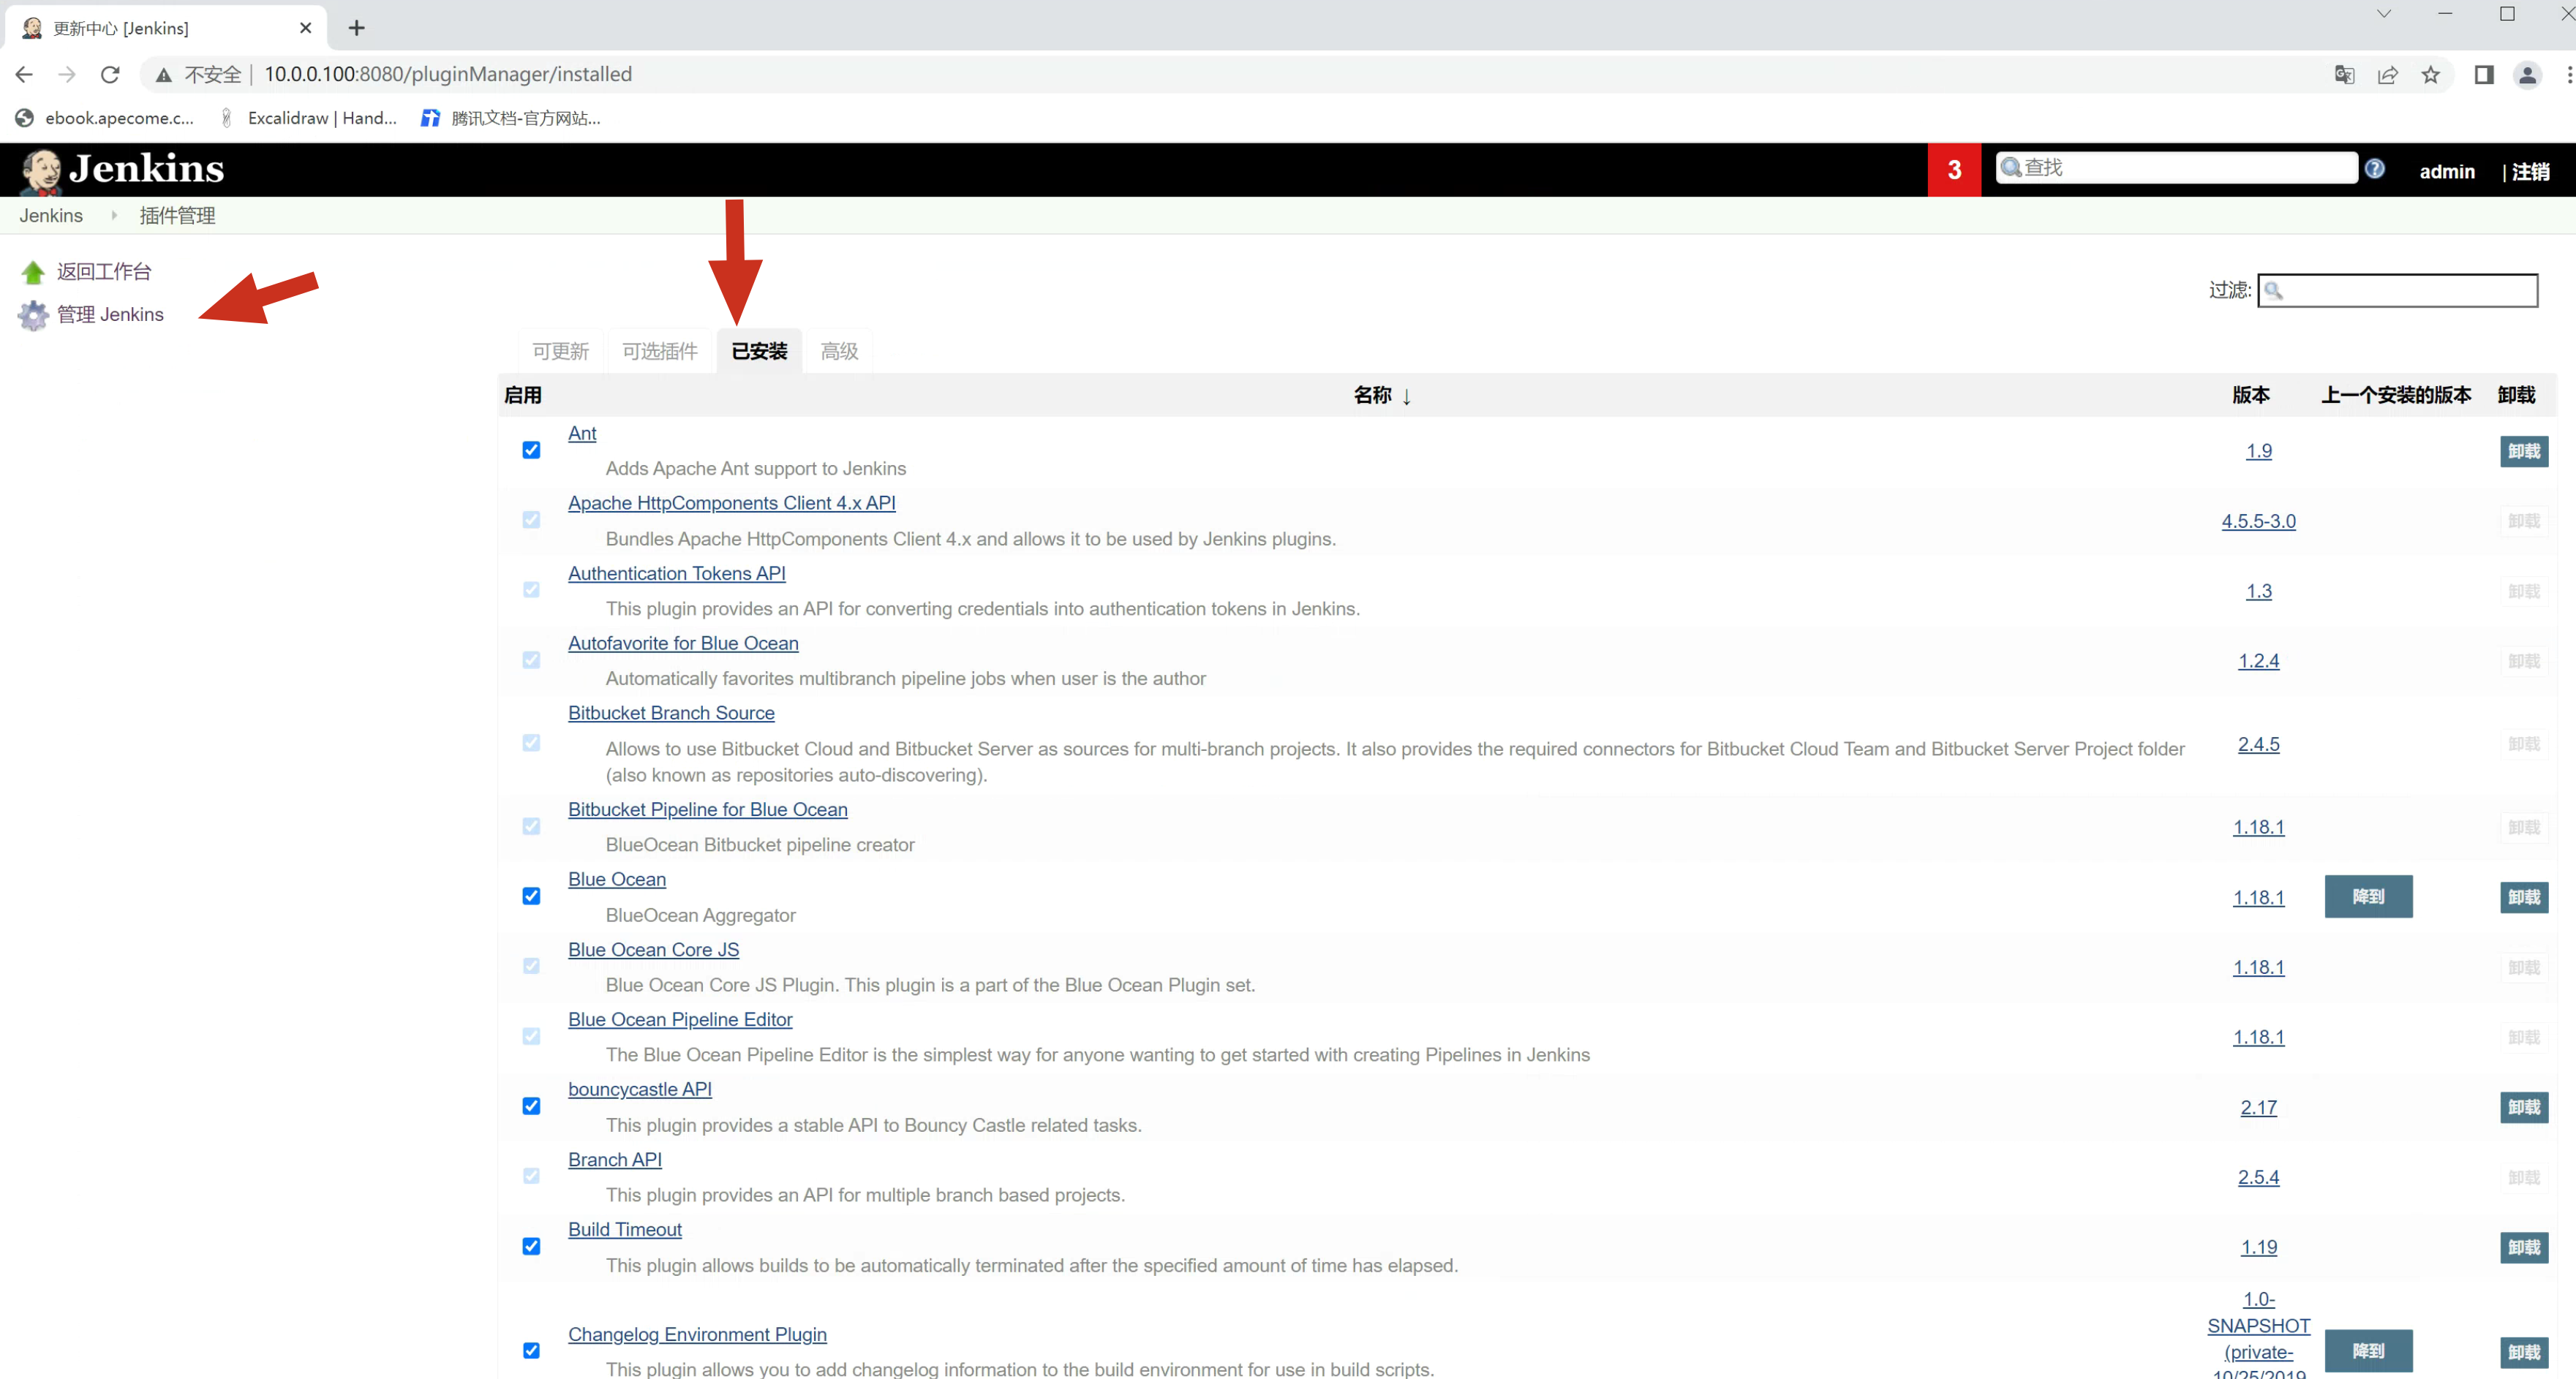Click the share page icon
Viewport: 2576px width, 1379px height.
[2387, 75]
